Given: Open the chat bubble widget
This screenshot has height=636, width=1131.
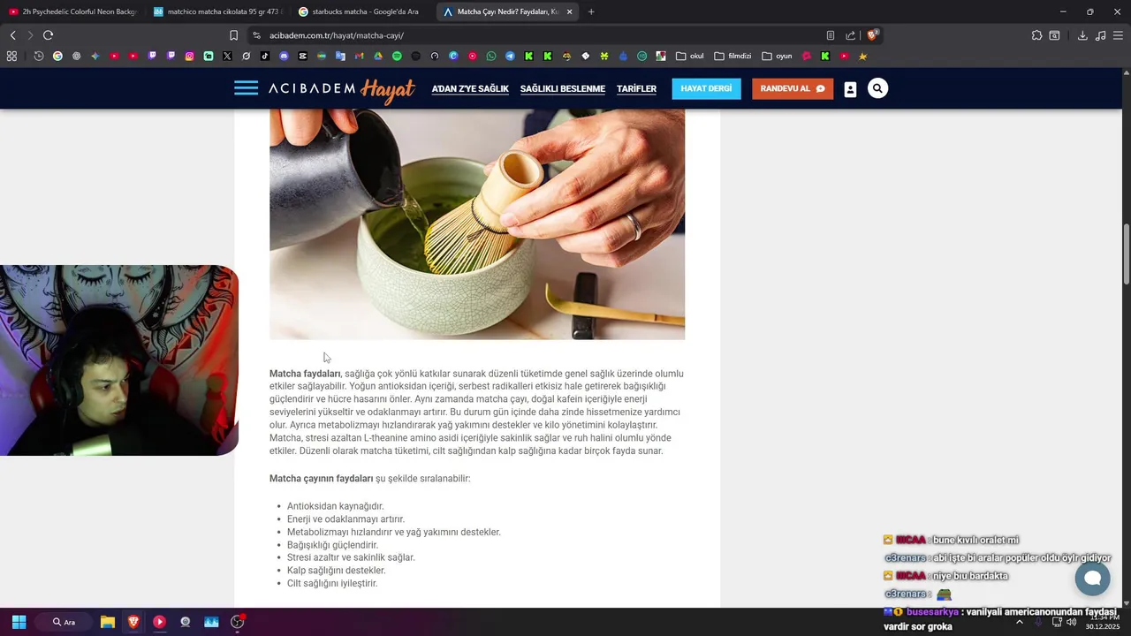Looking at the screenshot, I should click(x=1092, y=579).
